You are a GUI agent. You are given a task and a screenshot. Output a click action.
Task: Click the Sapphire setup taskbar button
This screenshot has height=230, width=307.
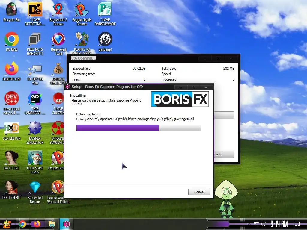pos(66,224)
